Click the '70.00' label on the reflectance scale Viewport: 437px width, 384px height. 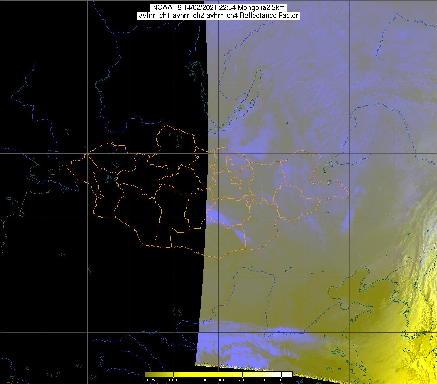point(262,380)
